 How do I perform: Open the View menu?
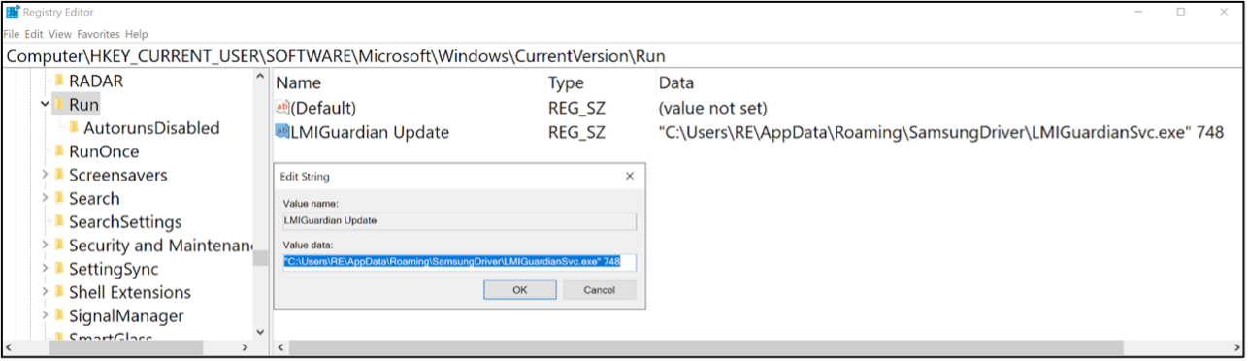[60, 34]
